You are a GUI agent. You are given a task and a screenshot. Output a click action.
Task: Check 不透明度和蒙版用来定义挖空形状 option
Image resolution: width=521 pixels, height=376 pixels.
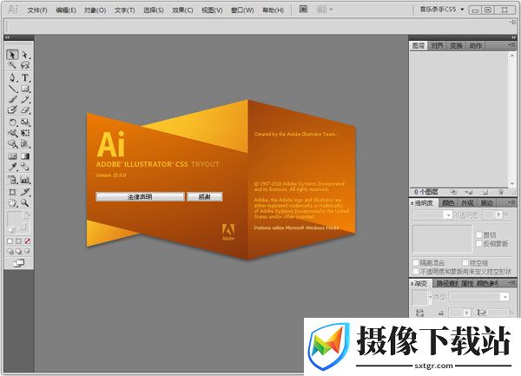coord(416,272)
